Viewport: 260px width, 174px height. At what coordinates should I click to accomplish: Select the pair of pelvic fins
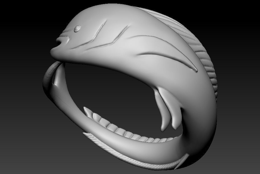coord(168,109)
